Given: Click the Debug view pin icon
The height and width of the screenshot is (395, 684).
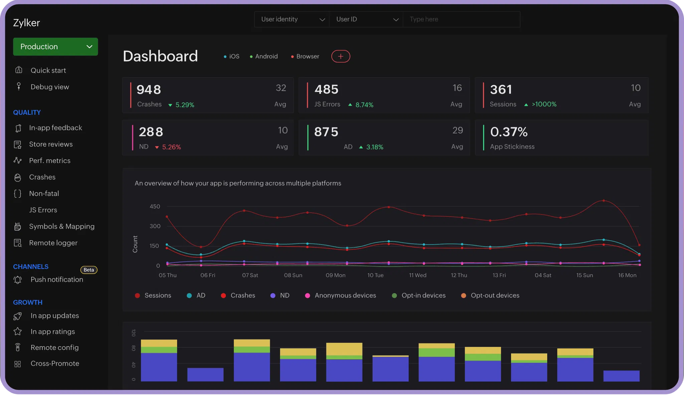Looking at the screenshot, I should click(19, 86).
